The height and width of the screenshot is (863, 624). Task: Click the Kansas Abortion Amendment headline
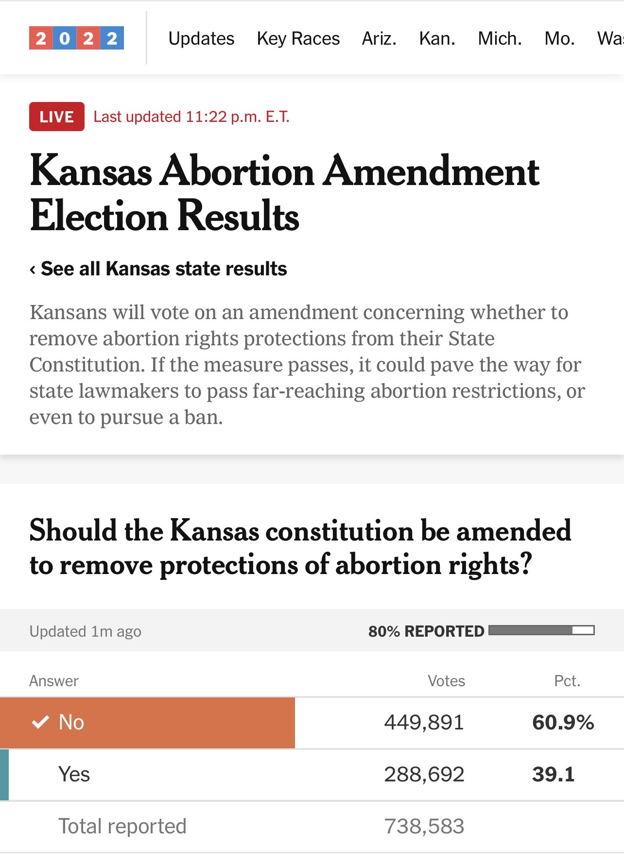click(x=284, y=193)
